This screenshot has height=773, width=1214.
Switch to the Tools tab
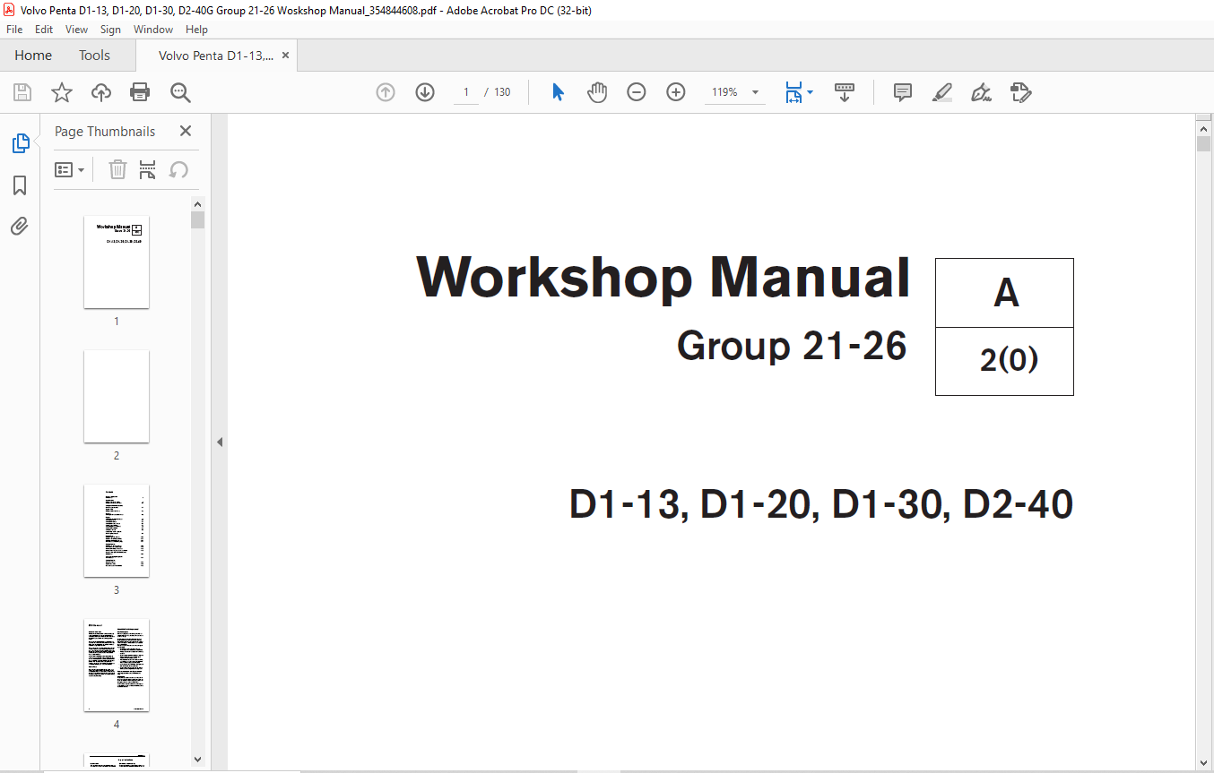click(94, 56)
